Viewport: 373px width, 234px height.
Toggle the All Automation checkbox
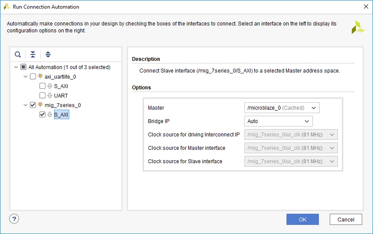point(23,67)
